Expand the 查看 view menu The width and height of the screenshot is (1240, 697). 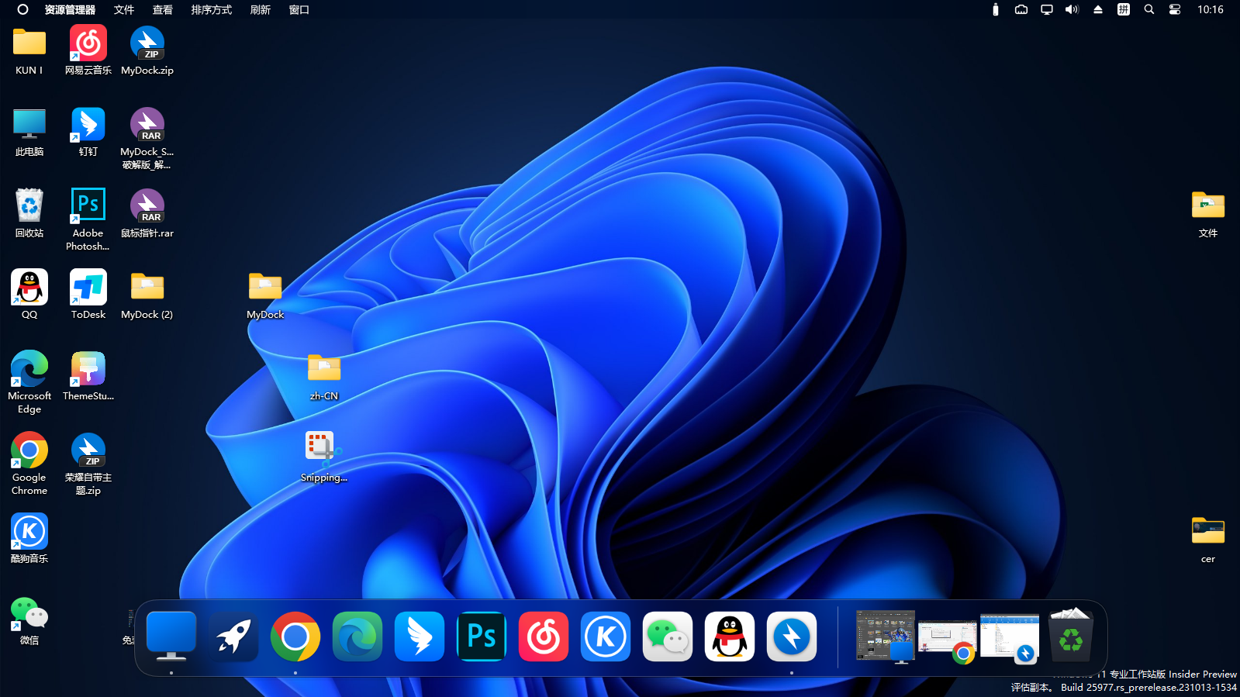[162, 10]
